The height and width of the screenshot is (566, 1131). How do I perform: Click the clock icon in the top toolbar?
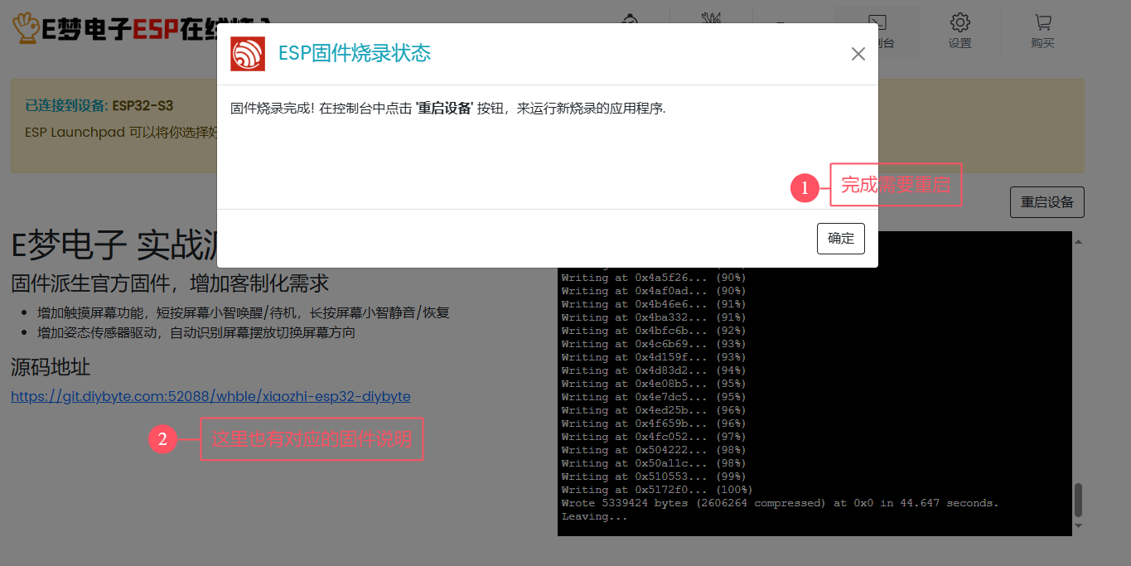pos(630,20)
